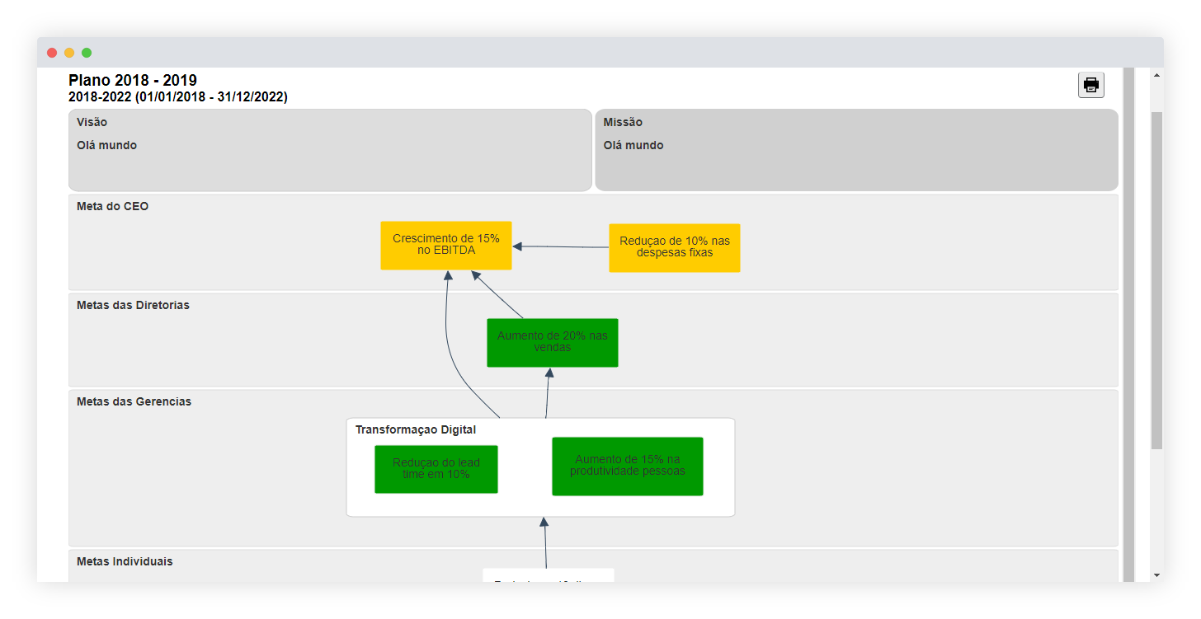The height and width of the screenshot is (619, 1201).
Task: Minimize the window with the yellow button
Action: coord(69,53)
